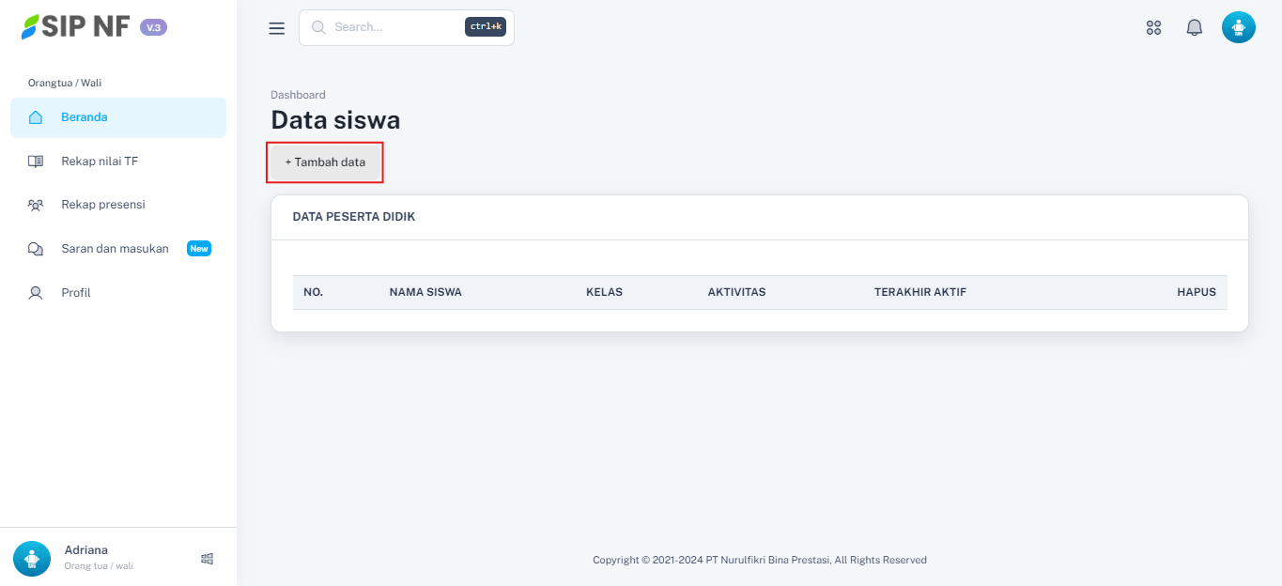Open Rekap nilai TF menu
This screenshot has height=586, width=1282.
[x=100, y=162]
